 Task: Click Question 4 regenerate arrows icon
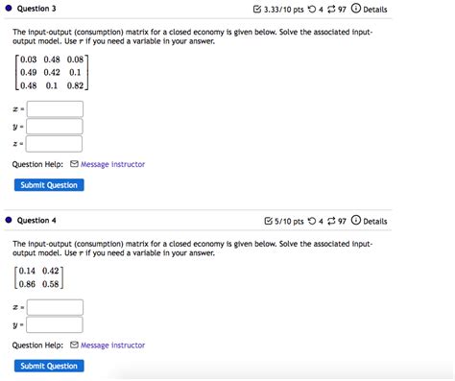331,221
